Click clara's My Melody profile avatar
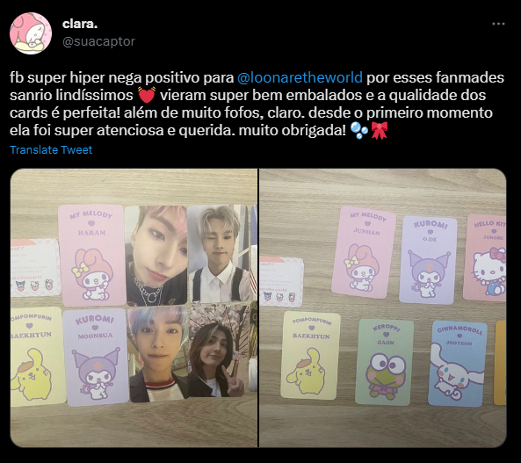The height and width of the screenshot is (463, 521). pos(31,33)
